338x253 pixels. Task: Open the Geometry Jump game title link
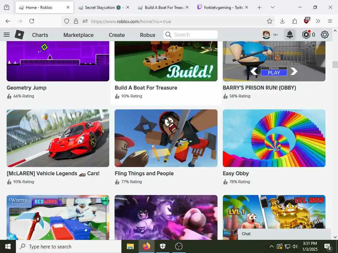(26, 88)
